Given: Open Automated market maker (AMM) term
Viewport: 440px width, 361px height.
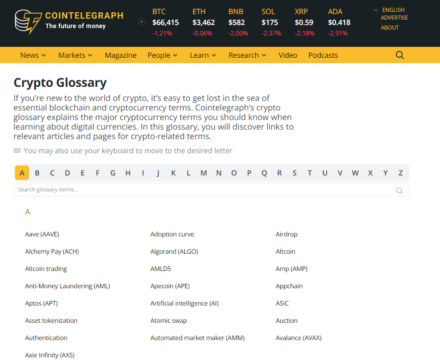Looking at the screenshot, I should [197, 338].
